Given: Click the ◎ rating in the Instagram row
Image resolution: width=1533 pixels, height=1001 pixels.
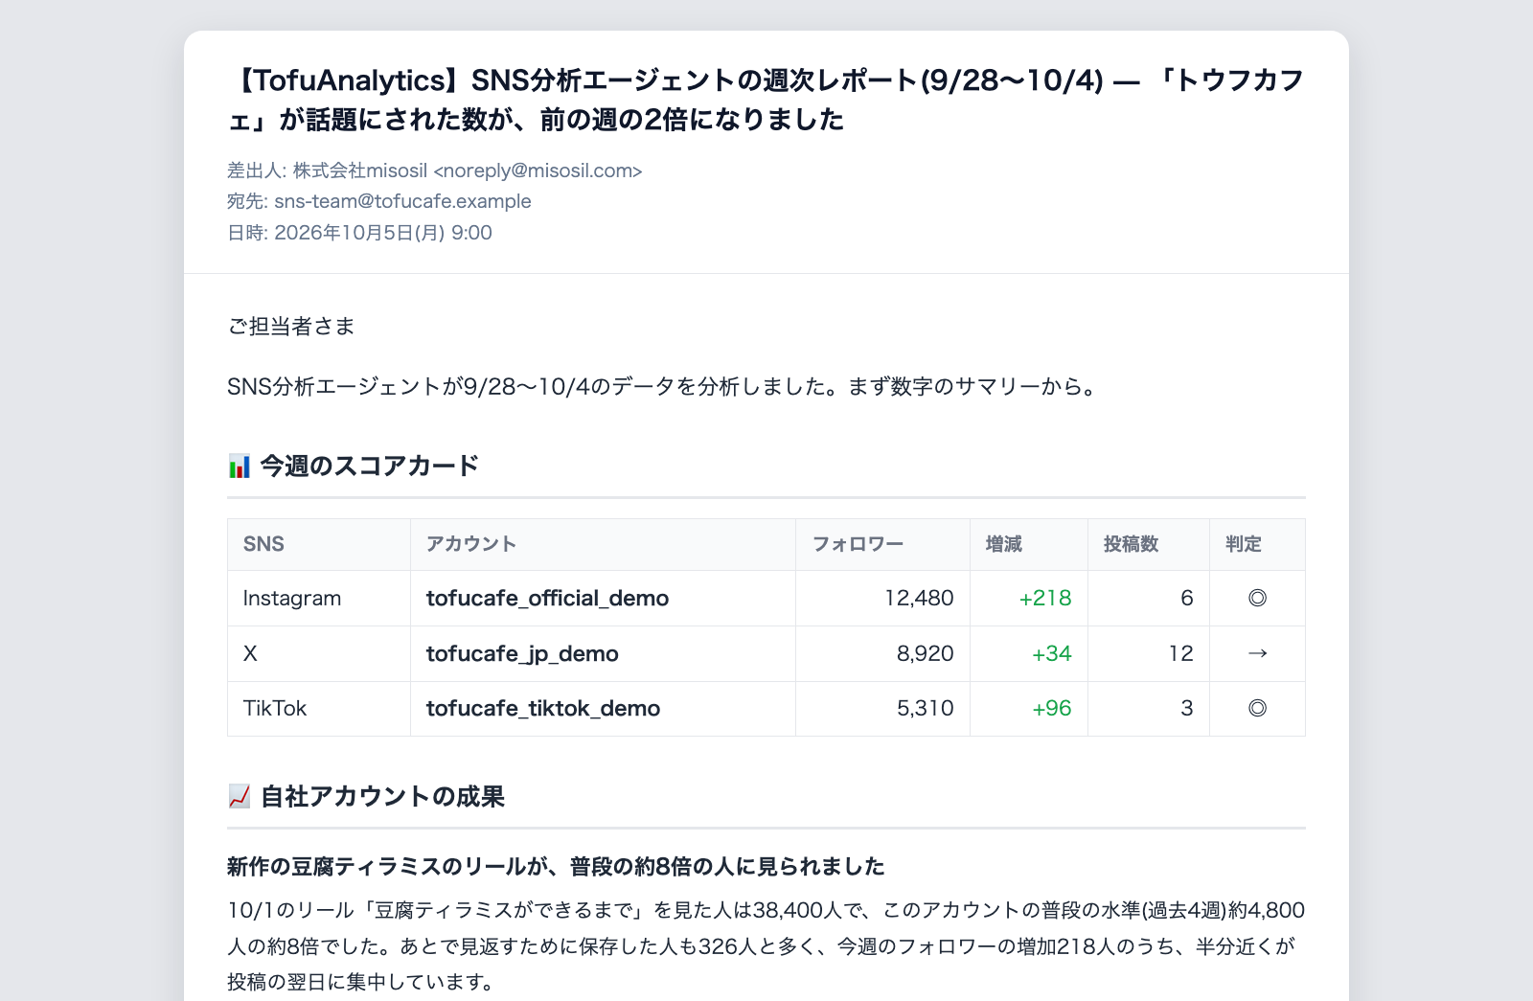Looking at the screenshot, I should coord(1257,599).
